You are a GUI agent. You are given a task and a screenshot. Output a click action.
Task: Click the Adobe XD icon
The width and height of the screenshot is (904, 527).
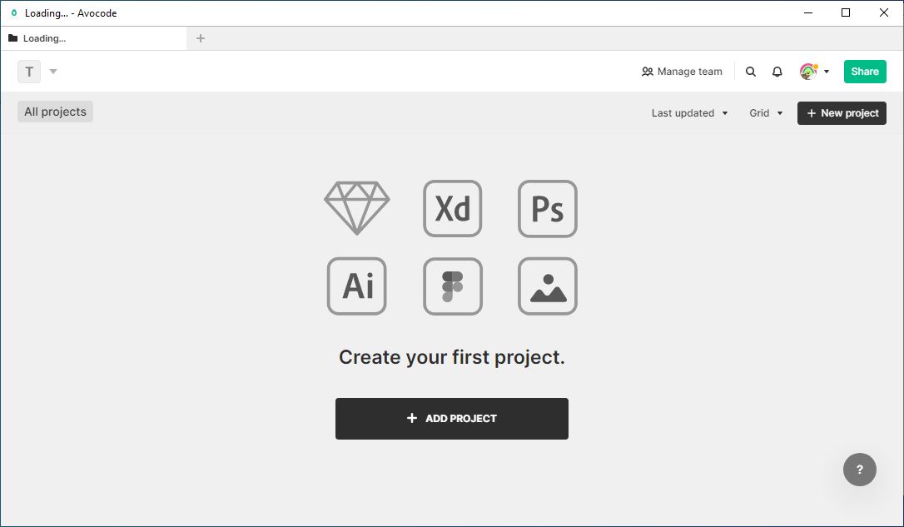pyautogui.click(x=453, y=208)
